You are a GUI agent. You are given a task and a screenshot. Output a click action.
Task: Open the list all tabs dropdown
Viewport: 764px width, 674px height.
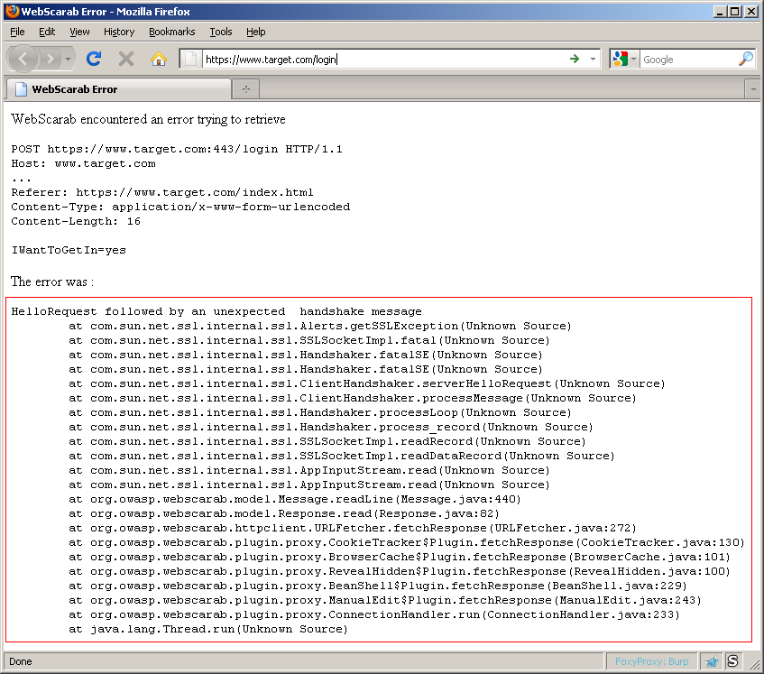[x=753, y=89]
